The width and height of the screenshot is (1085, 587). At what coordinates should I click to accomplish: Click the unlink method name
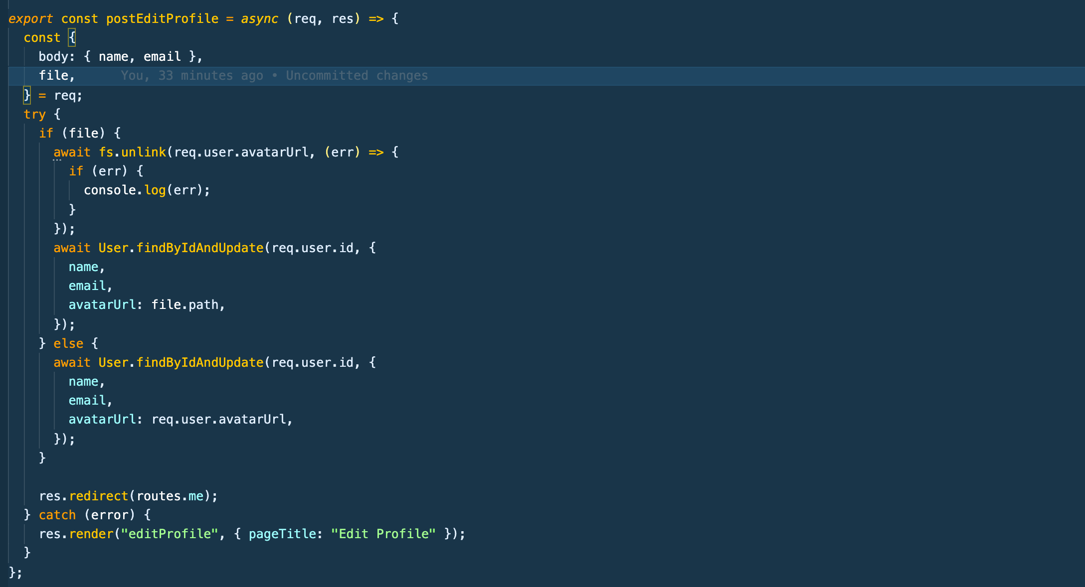click(144, 152)
